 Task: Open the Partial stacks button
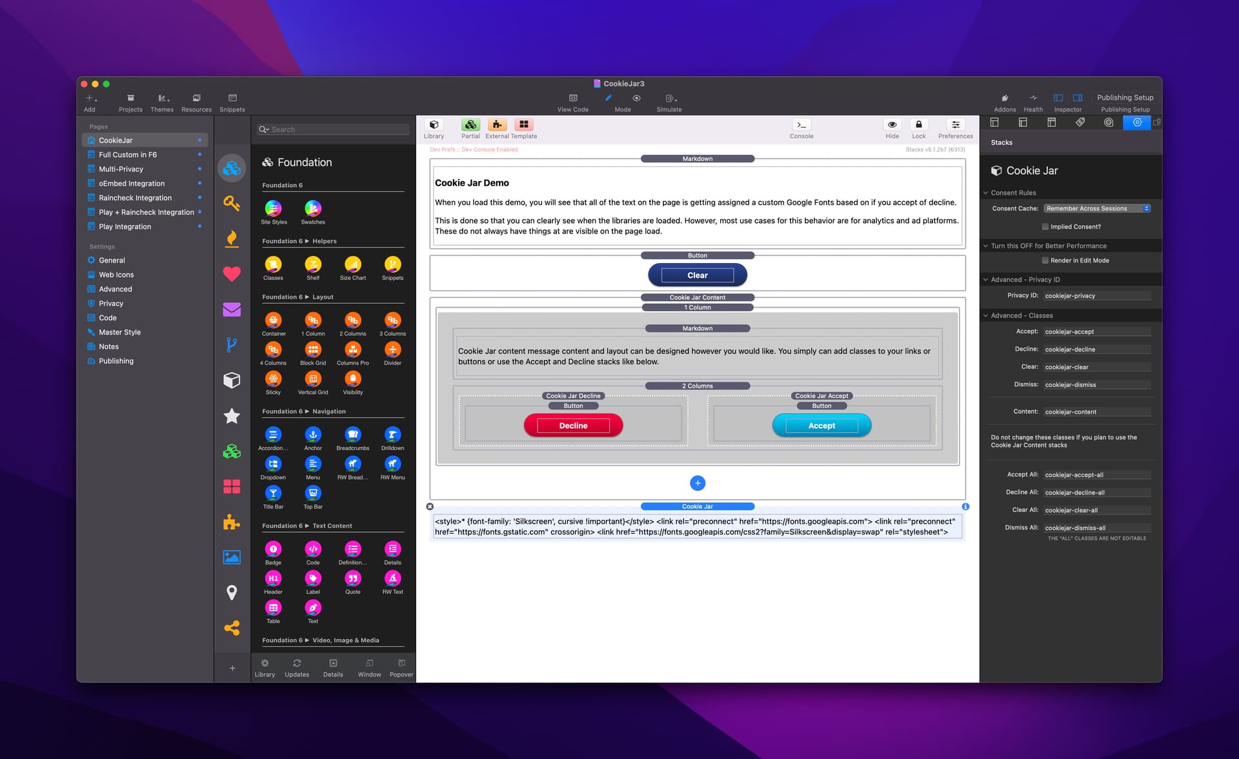470,128
